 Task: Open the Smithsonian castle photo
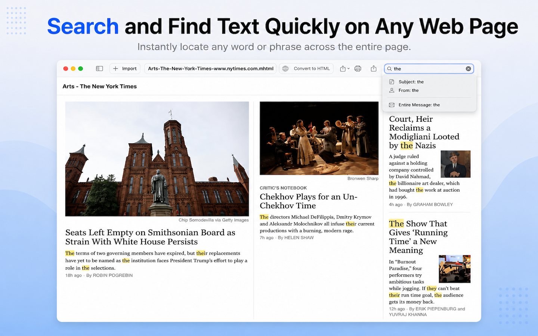pyautogui.click(x=157, y=159)
